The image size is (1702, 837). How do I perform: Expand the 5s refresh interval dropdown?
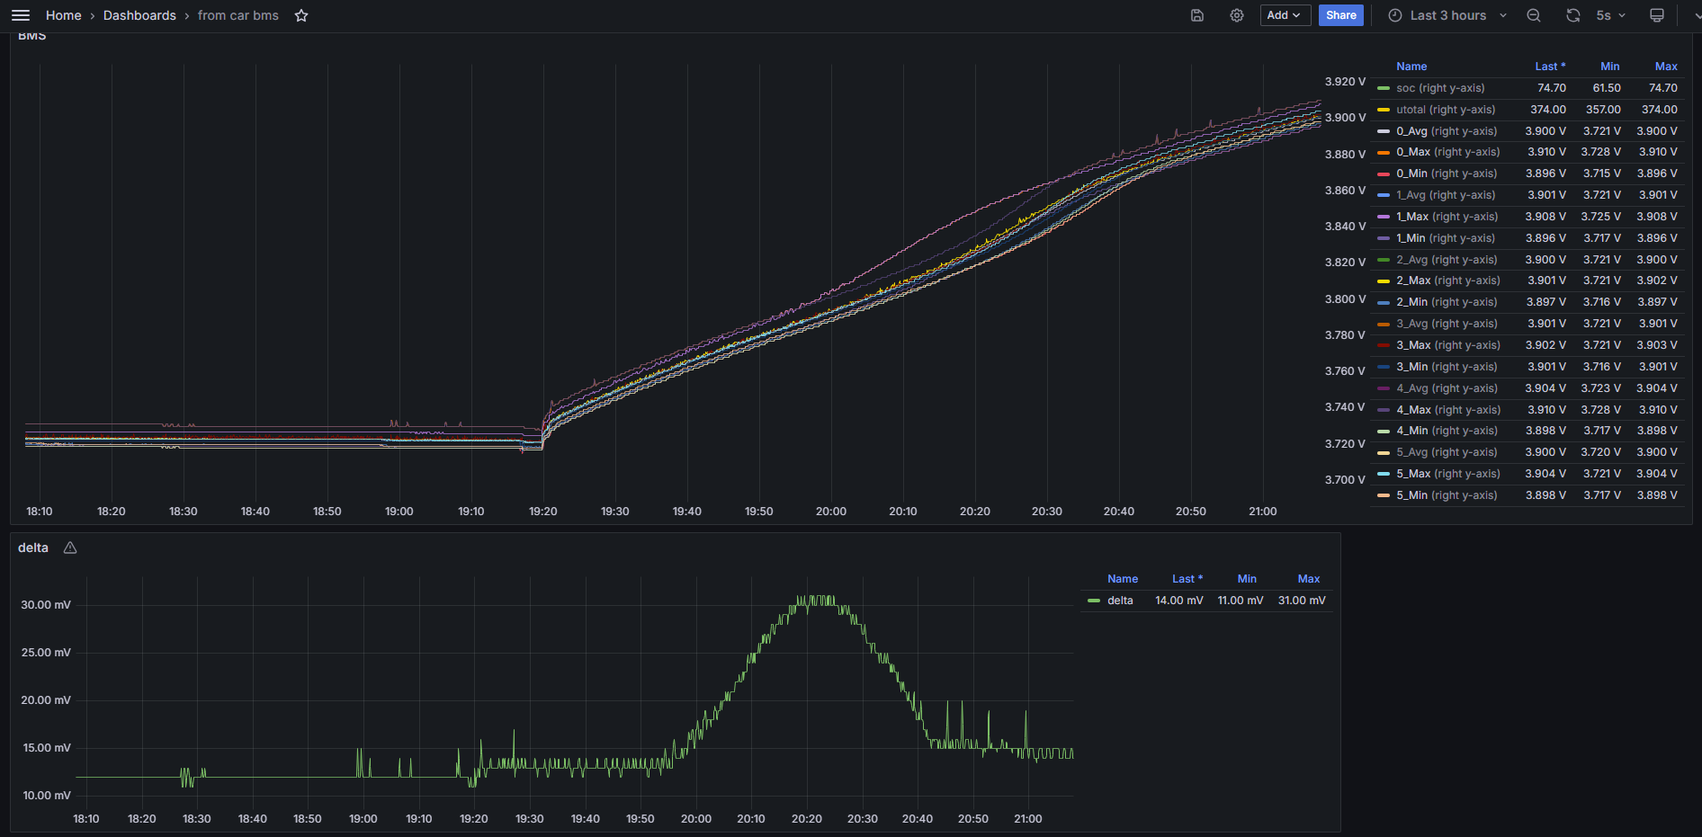click(x=1611, y=15)
